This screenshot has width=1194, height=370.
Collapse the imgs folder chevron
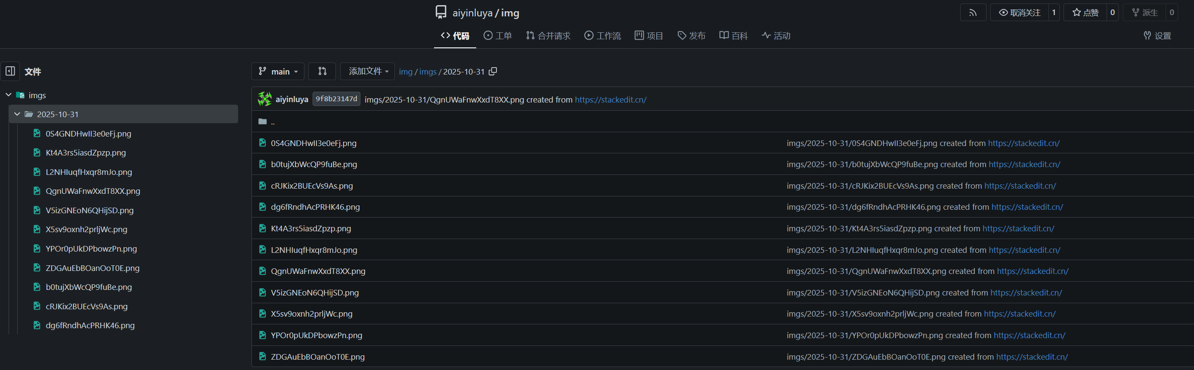[8, 95]
